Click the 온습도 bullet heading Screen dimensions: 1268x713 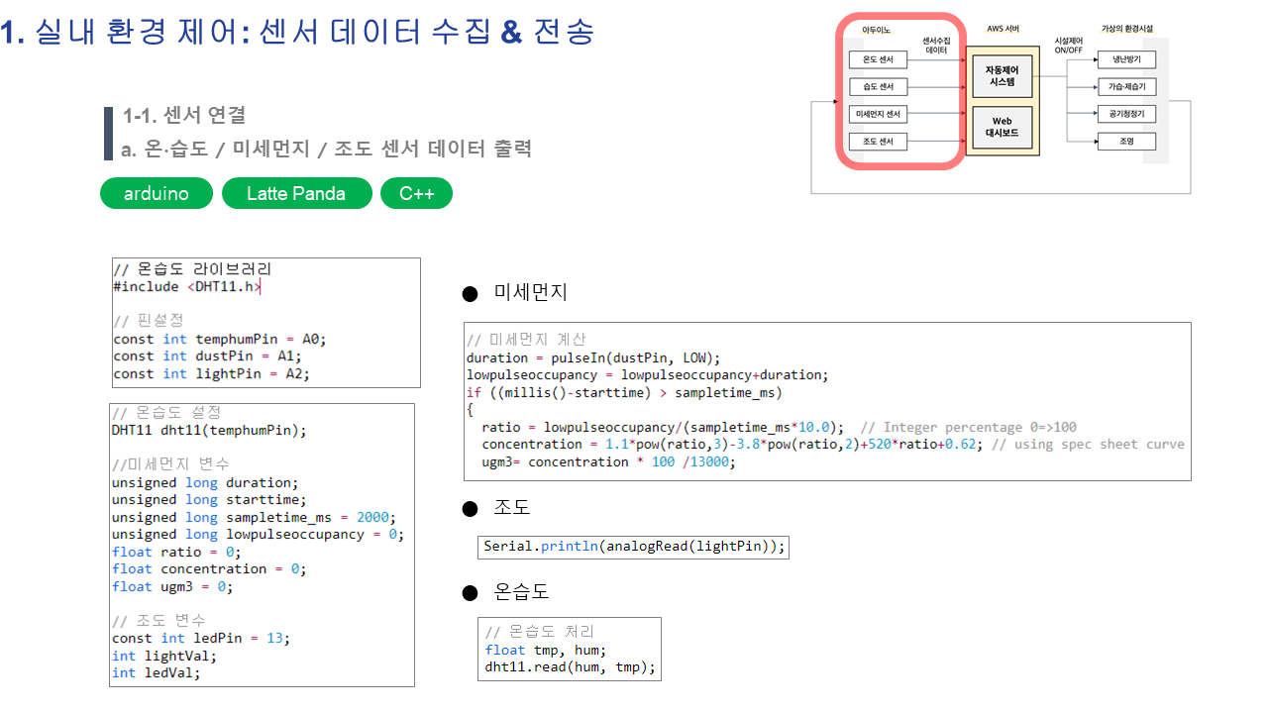pos(520,592)
